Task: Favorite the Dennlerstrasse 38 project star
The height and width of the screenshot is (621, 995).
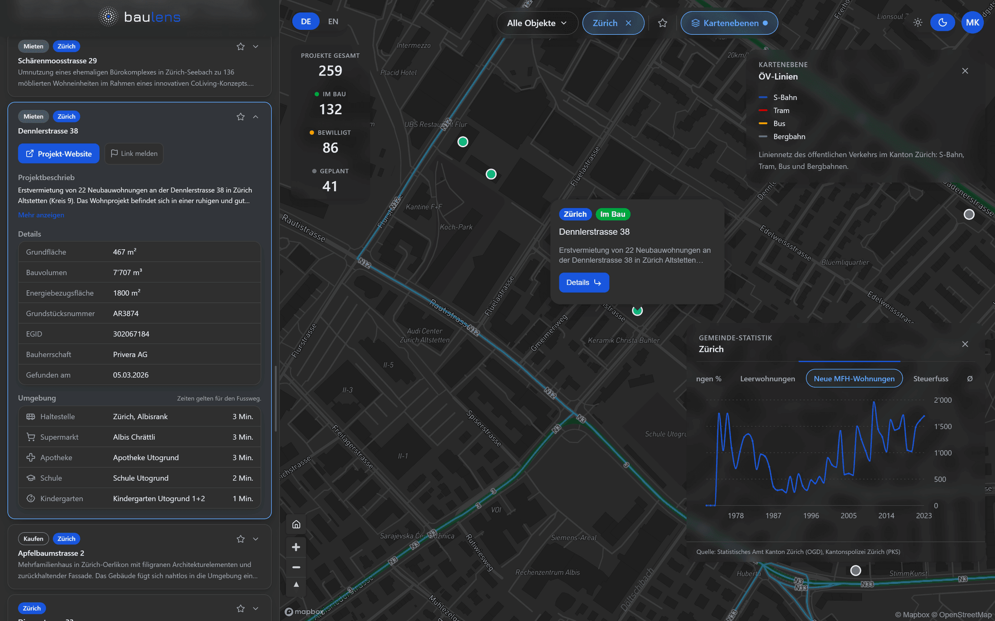Action: tap(241, 117)
